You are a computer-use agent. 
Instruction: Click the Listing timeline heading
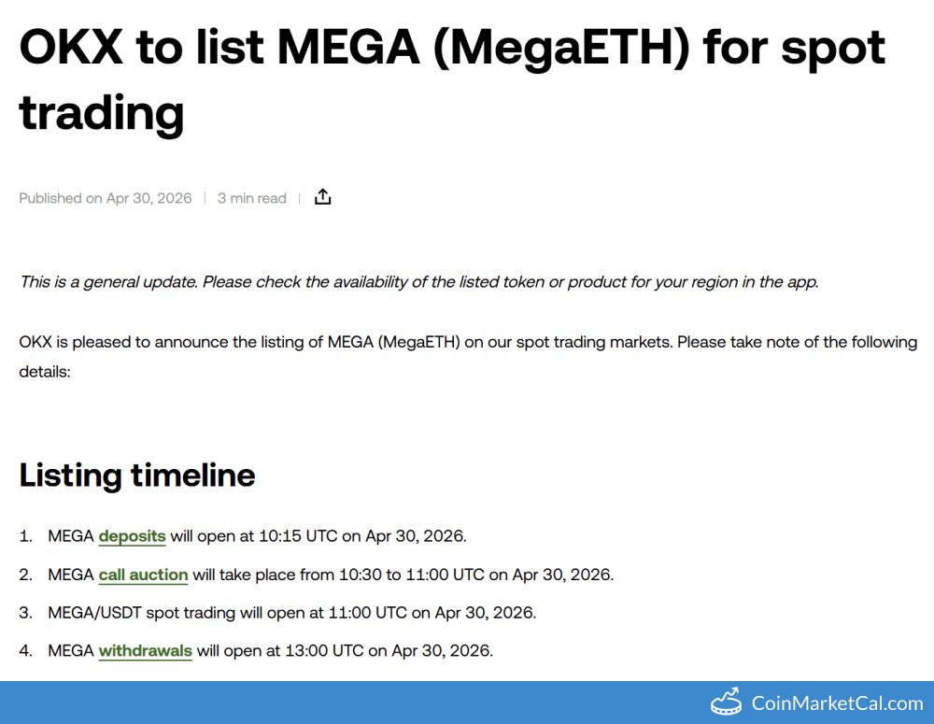point(137,475)
